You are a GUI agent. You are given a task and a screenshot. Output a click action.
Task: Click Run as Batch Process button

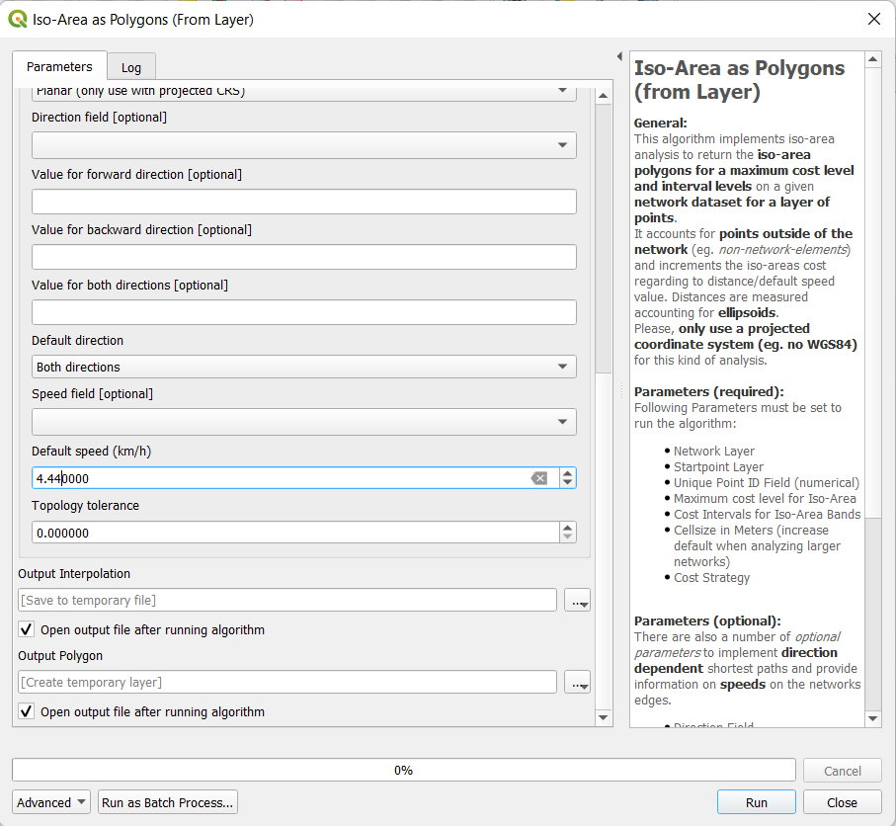point(168,802)
